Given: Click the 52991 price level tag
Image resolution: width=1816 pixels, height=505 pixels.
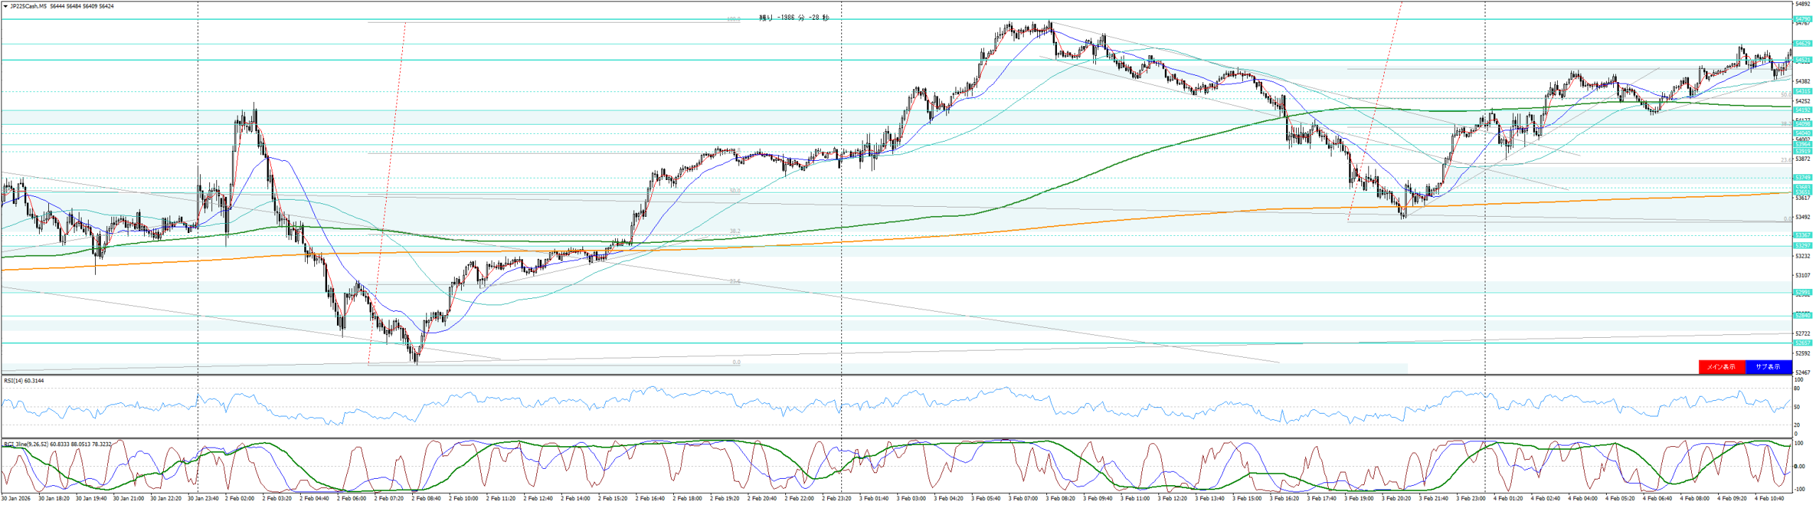Looking at the screenshot, I should (x=1802, y=292).
